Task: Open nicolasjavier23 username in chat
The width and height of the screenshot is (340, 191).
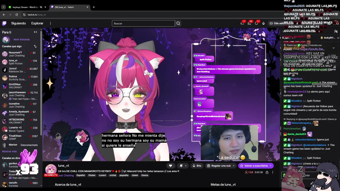Action: coord(296,92)
